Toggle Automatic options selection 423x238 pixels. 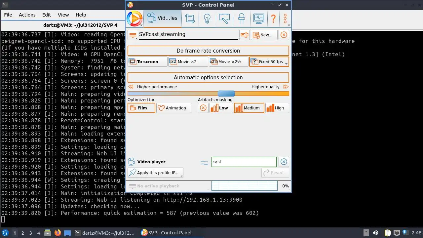point(208,77)
